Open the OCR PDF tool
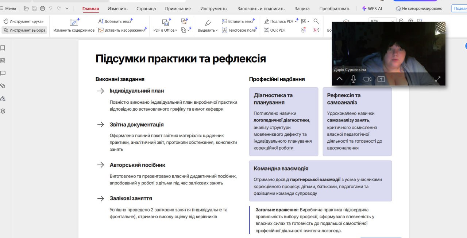Image resolution: width=467 pixels, height=238 pixels. point(275,30)
